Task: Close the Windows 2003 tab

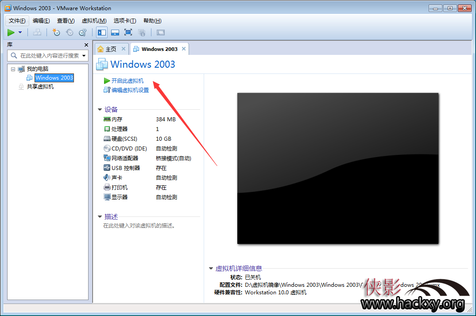Action: click(x=184, y=49)
